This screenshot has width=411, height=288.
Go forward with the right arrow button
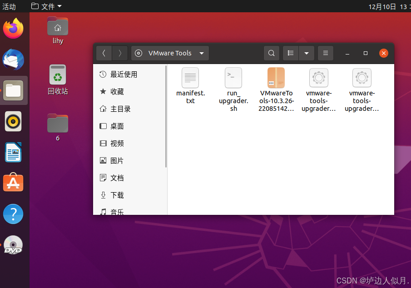(x=120, y=53)
